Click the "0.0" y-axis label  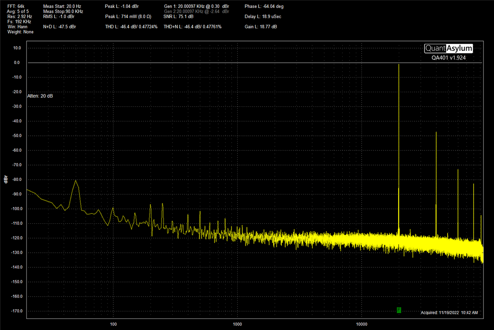(x=17, y=62)
